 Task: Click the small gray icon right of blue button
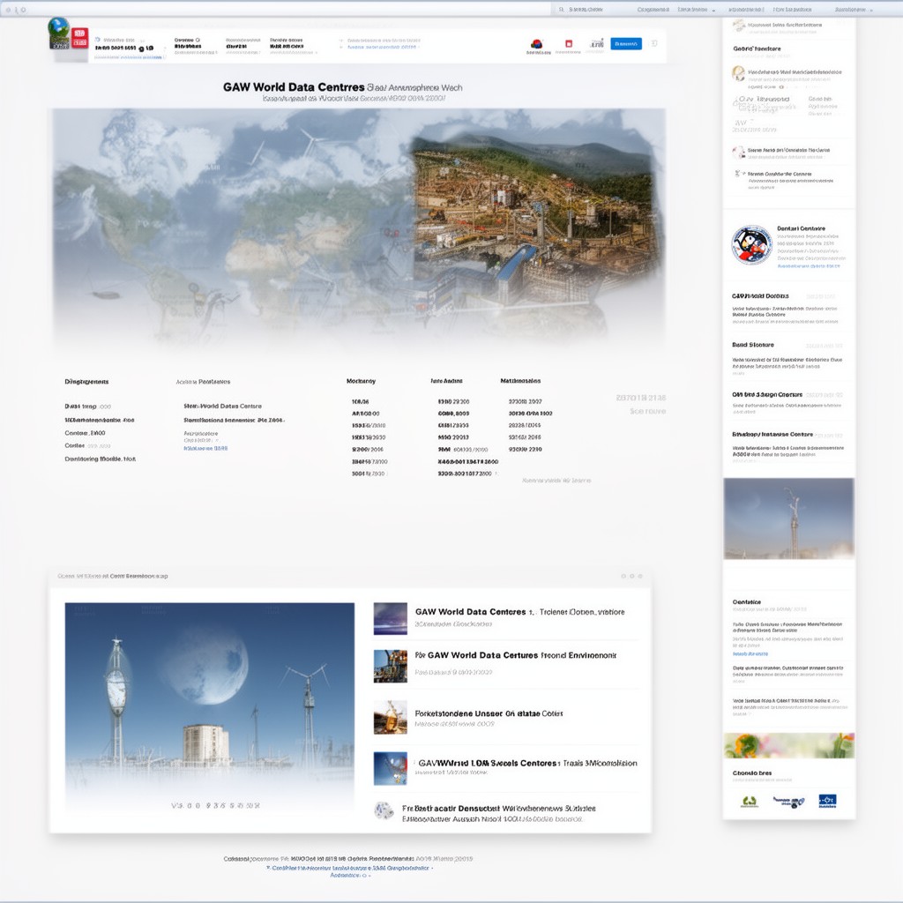[x=653, y=44]
